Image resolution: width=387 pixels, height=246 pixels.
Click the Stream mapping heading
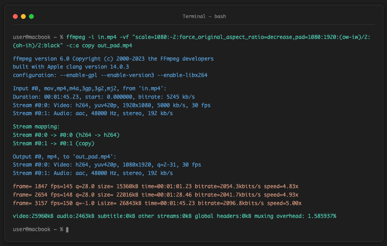point(35,126)
